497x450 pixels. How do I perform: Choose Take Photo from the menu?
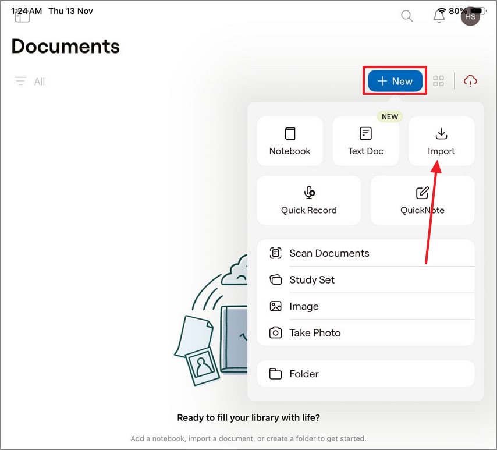315,332
